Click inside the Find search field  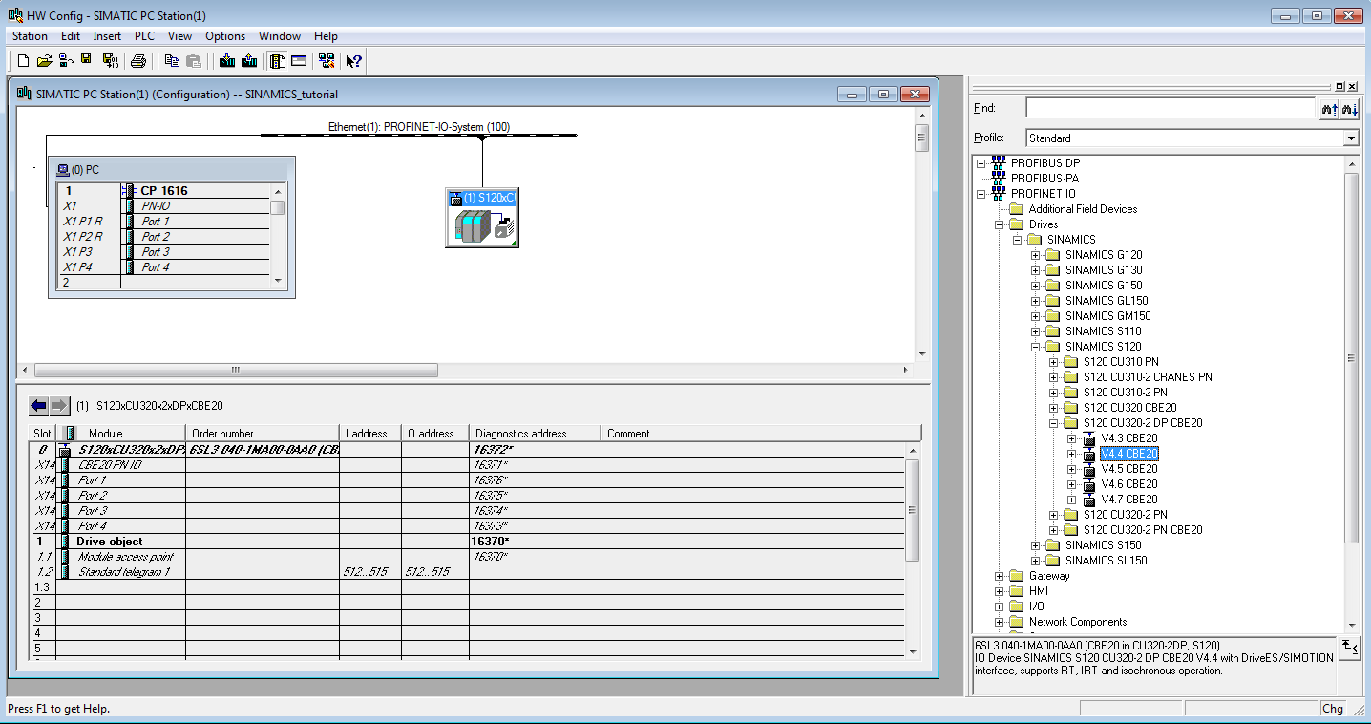pyautogui.click(x=1171, y=108)
